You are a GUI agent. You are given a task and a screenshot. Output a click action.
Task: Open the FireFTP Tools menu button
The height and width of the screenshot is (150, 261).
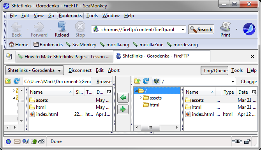click(237, 70)
